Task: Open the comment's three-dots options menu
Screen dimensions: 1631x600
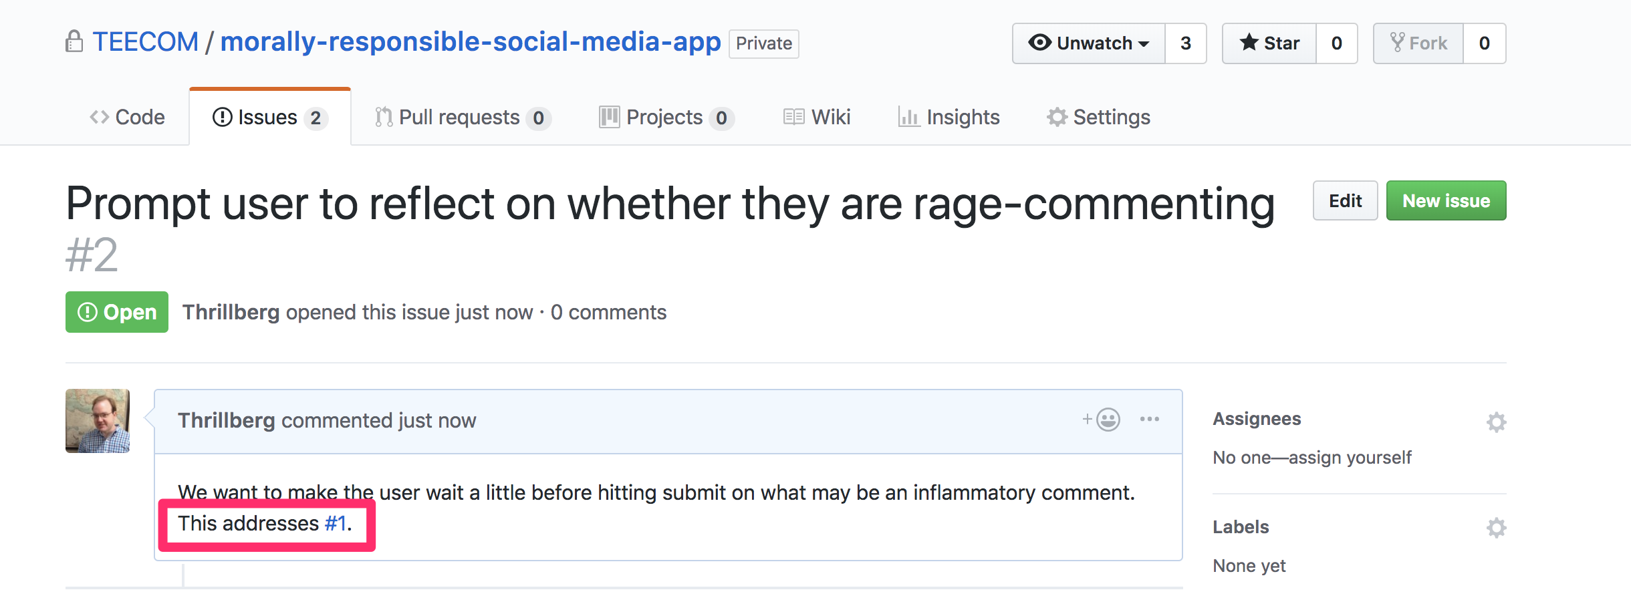Action: point(1150,419)
